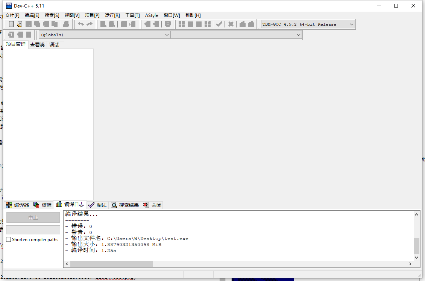Click the 编译结果... log line
This screenshot has height=281, width=425.
82,214
